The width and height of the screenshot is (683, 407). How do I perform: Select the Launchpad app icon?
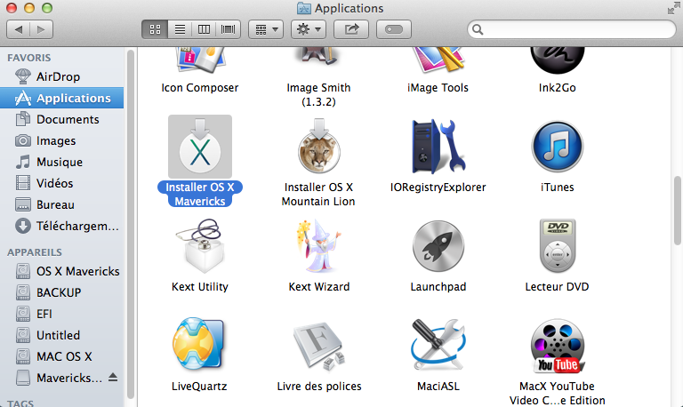tap(438, 246)
